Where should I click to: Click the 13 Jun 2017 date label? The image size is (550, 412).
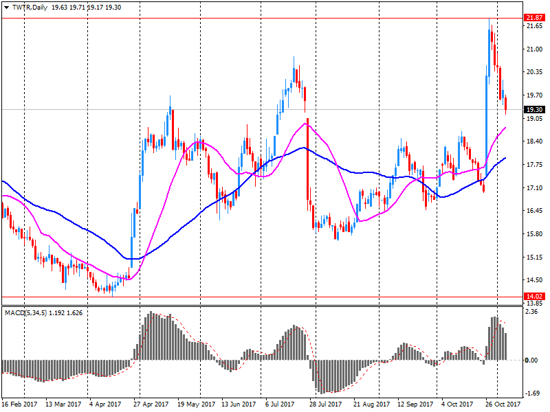point(239,404)
